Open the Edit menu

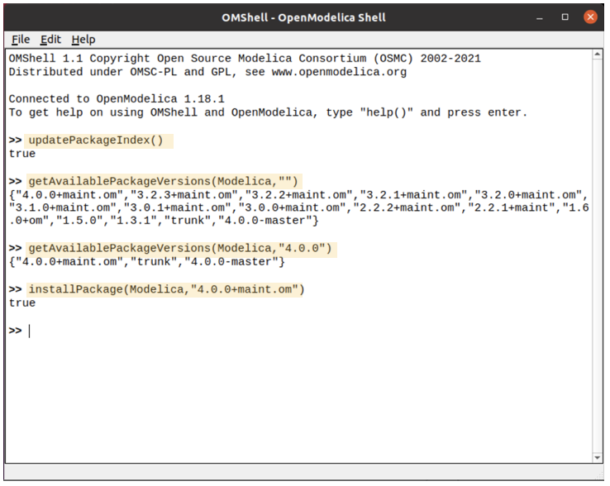pos(50,40)
